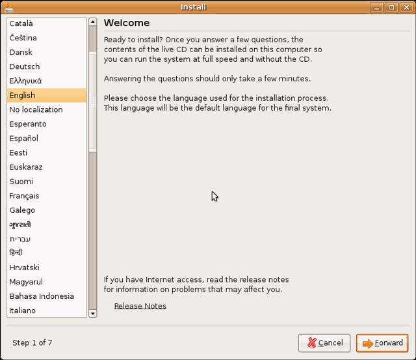This screenshot has width=416, height=360.
Task: Choose Français as the language
Action: (24, 195)
